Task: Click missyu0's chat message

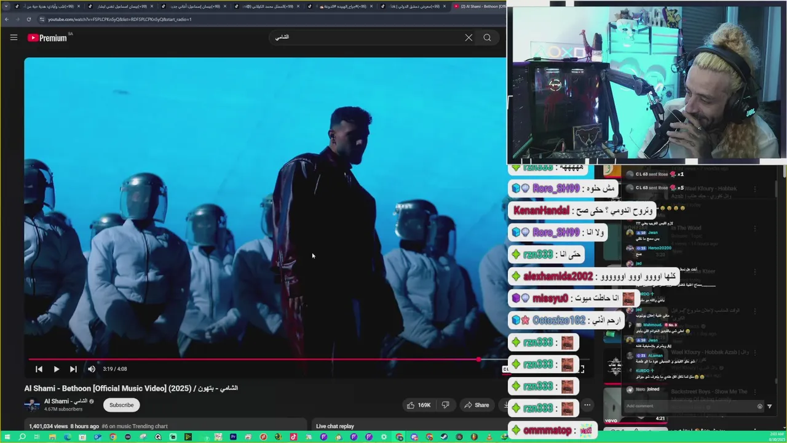Action: [x=574, y=298]
